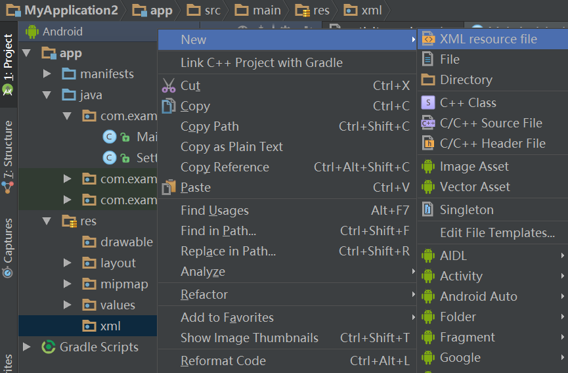Expand the layout folder arrow
Viewport: 568px width, 373px height.
[x=67, y=263]
